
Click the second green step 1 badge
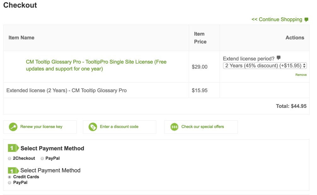tap(13, 170)
